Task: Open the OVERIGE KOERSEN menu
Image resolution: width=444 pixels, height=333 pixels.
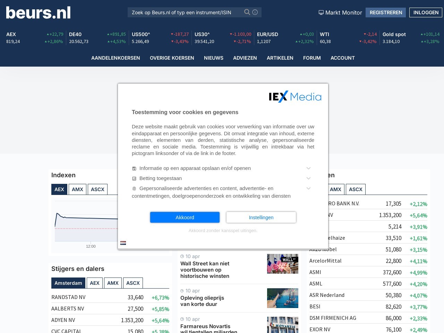Action: click(x=172, y=58)
